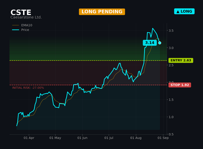Click the 1.0 price axis label
This screenshot has height=149, width=203.
point(171,117)
